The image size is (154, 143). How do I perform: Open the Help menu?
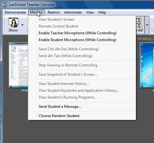pos(102,12)
